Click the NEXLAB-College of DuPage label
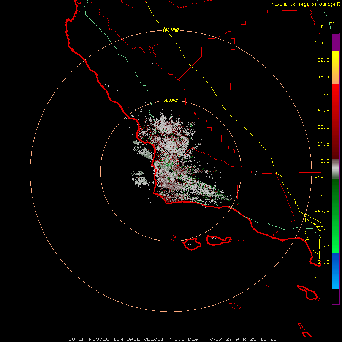 tap(306, 4)
